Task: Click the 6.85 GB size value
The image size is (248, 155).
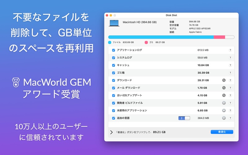Action: click(202, 110)
